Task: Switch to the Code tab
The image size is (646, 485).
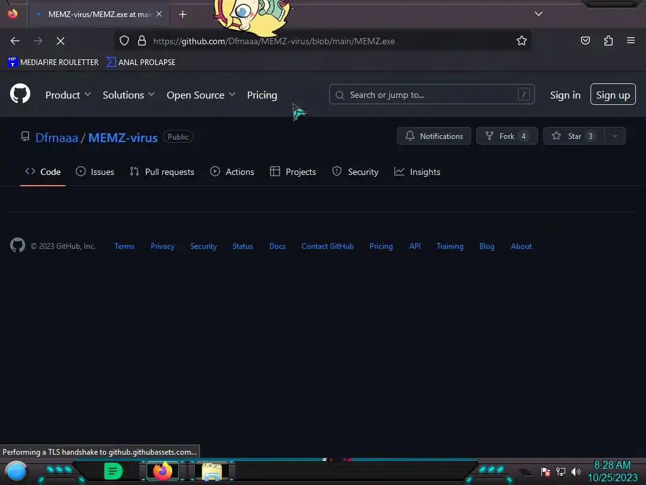Action: tap(43, 172)
